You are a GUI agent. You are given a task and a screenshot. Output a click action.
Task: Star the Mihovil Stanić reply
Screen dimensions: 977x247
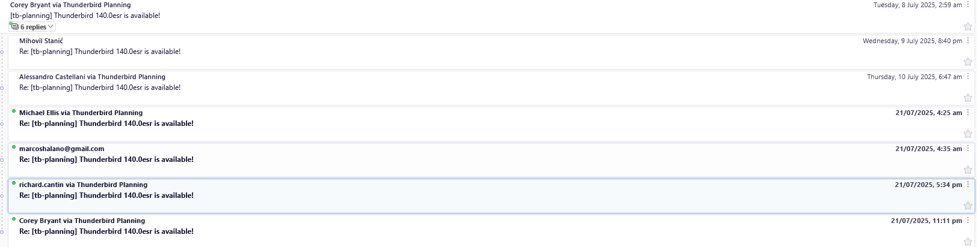967,62
